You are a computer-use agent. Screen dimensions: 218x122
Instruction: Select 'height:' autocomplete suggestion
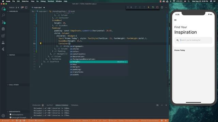point(98,62)
